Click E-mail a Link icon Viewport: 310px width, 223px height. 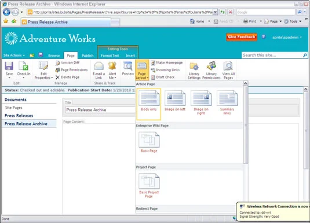pyautogui.click(x=99, y=66)
